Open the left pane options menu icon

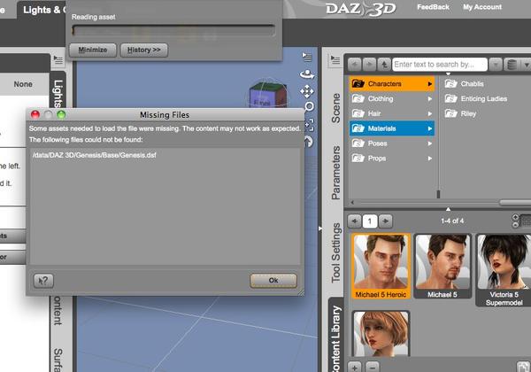pos(58,60)
